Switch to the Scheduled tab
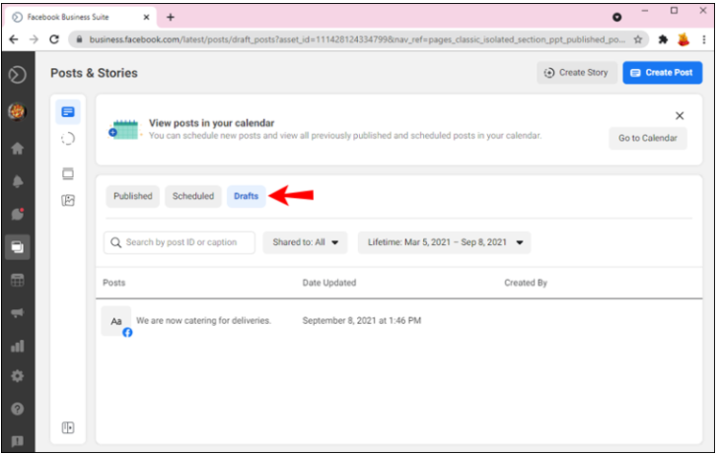 coord(193,196)
